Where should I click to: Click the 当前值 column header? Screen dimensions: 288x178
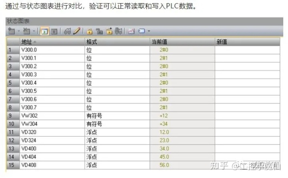coord(182,42)
